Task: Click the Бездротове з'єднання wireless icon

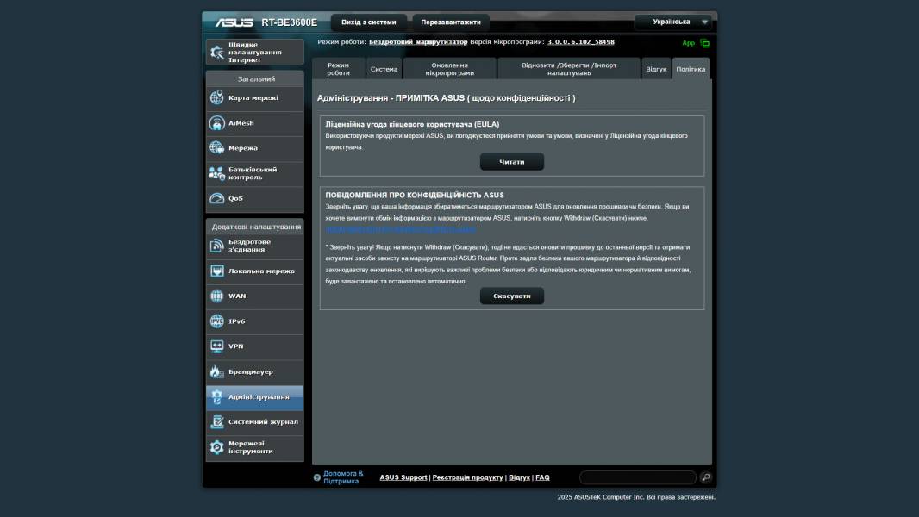Action: 217,246
